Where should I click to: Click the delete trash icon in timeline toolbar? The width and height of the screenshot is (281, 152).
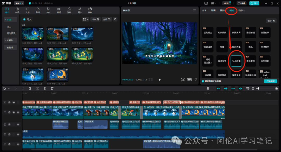click(x=52, y=89)
